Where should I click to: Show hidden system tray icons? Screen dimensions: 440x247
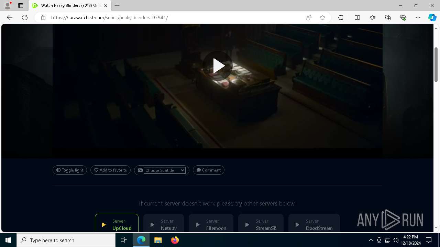[x=371, y=240]
